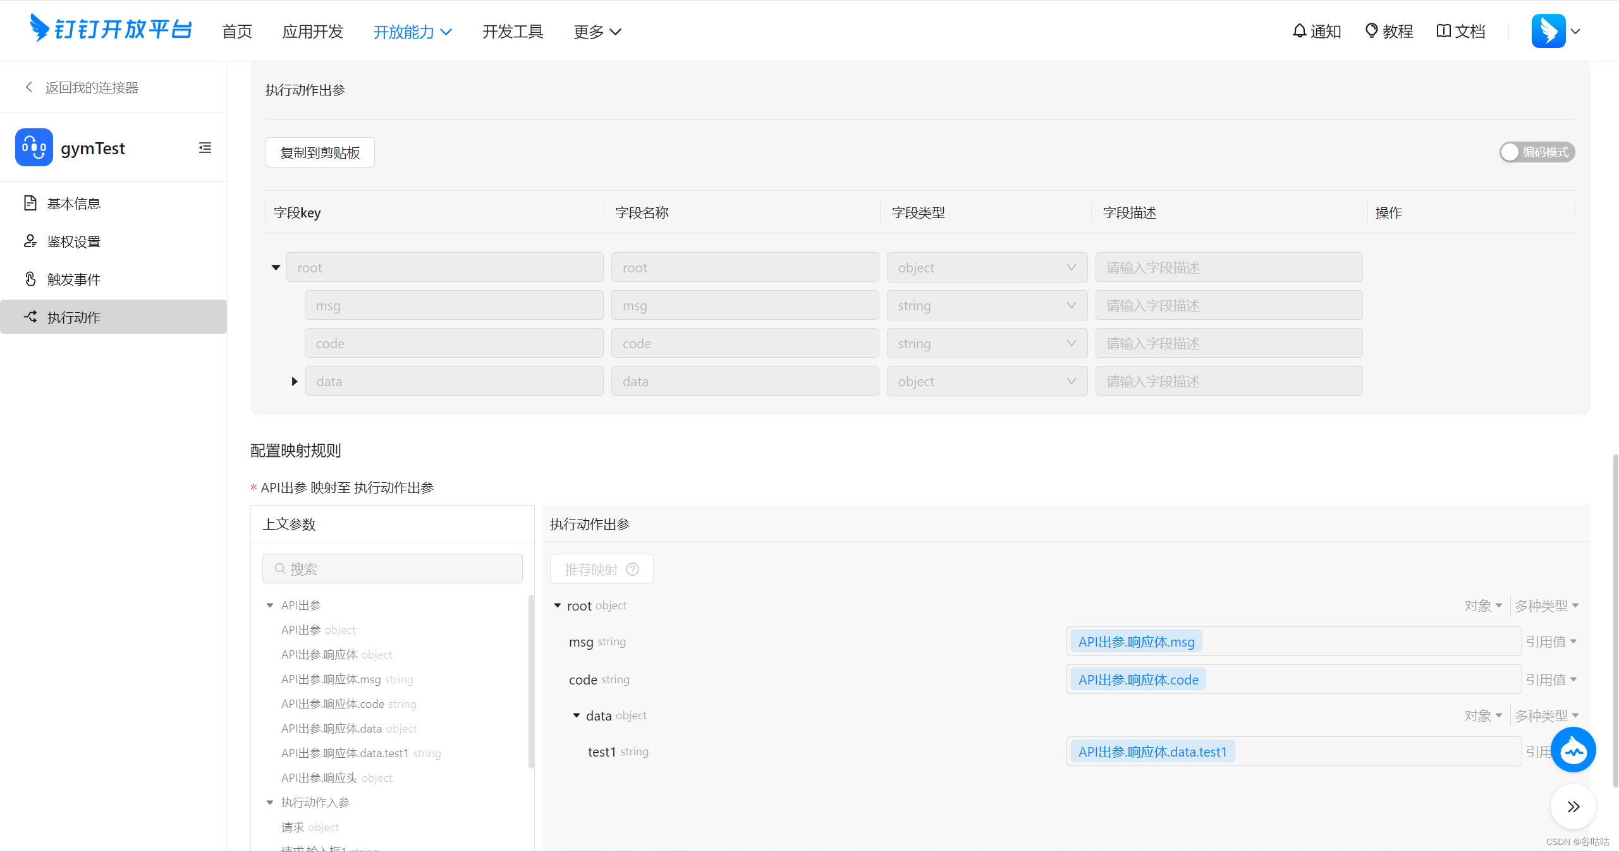The height and width of the screenshot is (852, 1619).
Task: Collapse root object in mapping panel
Action: click(x=558, y=606)
